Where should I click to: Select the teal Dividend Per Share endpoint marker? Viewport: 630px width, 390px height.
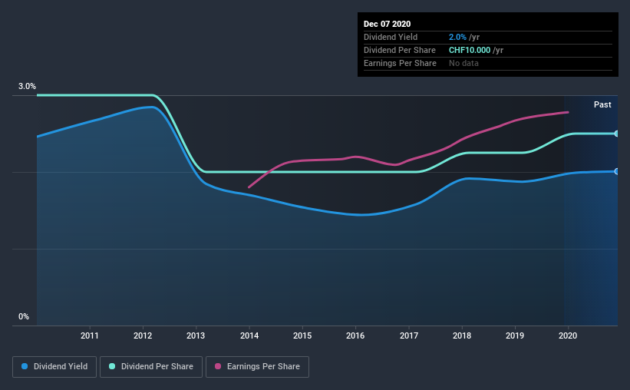pos(616,134)
